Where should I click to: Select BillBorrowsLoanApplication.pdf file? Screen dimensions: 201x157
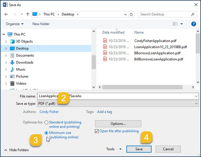tap(158, 59)
